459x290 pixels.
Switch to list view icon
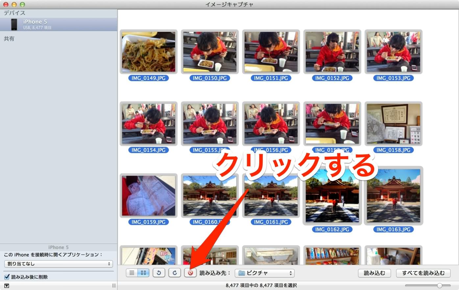[x=132, y=273]
